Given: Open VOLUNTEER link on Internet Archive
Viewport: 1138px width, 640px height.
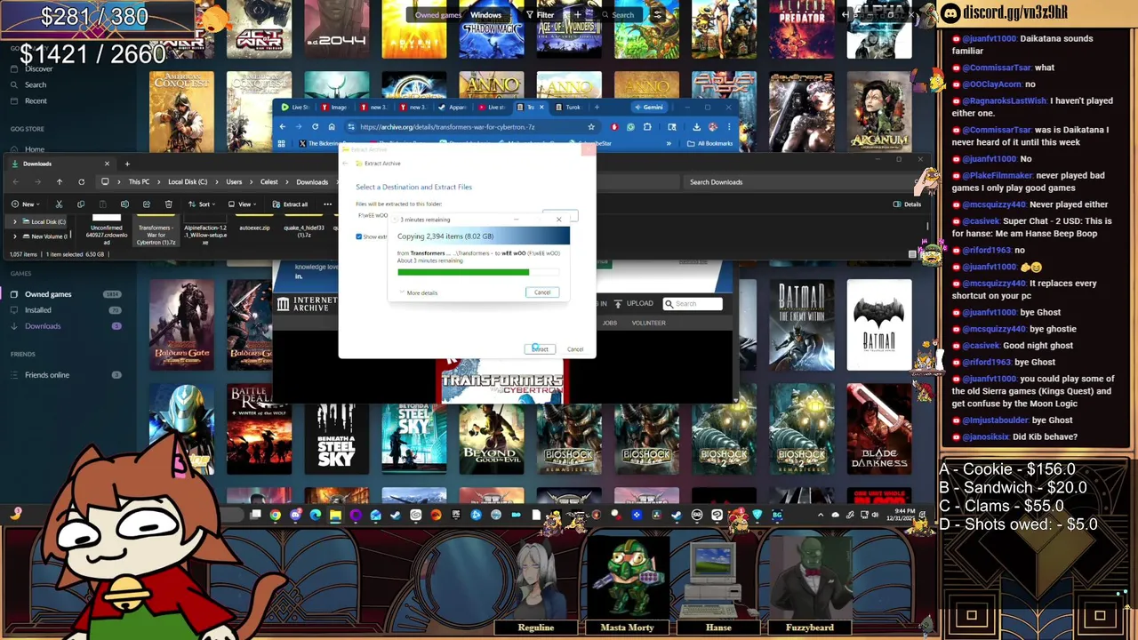Looking at the screenshot, I should [648, 323].
